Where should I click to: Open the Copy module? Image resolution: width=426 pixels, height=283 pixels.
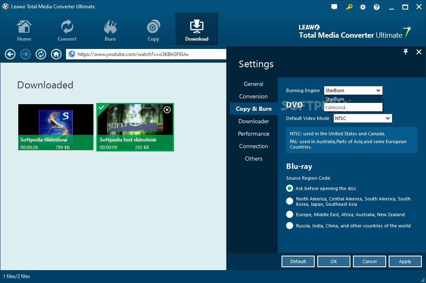pyautogui.click(x=153, y=30)
